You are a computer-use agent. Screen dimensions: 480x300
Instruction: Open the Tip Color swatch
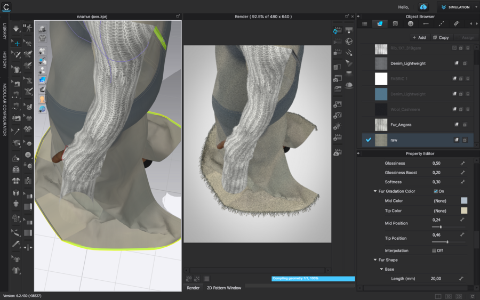pyautogui.click(x=464, y=210)
